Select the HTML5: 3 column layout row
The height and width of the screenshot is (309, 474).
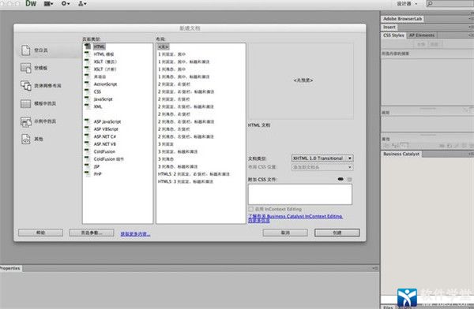pyautogui.click(x=186, y=181)
